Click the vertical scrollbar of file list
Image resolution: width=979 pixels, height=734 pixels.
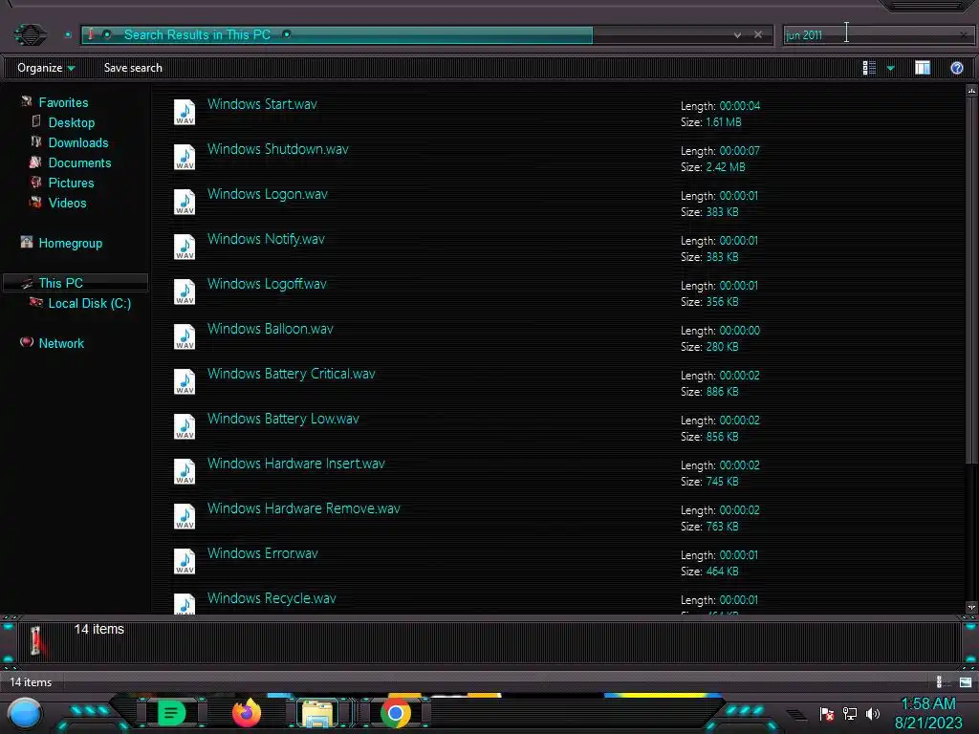pos(971,280)
